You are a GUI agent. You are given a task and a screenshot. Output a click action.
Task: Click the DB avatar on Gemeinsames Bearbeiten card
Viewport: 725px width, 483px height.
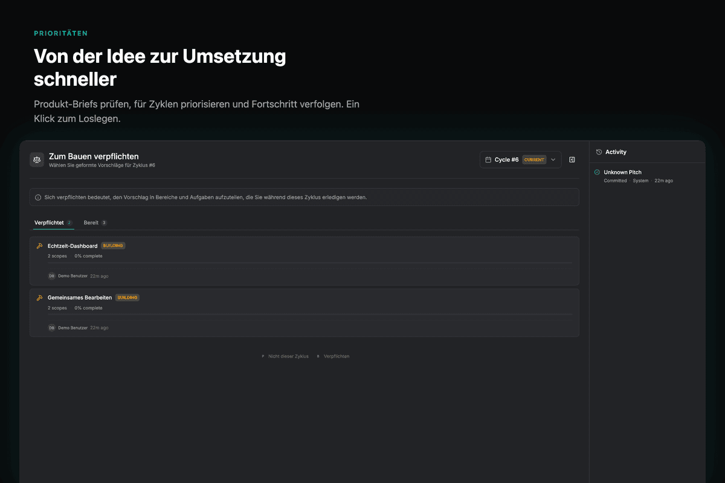(52, 328)
